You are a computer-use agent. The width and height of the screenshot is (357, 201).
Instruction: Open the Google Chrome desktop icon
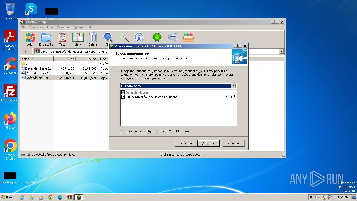pyautogui.click(x=10, y=150)
